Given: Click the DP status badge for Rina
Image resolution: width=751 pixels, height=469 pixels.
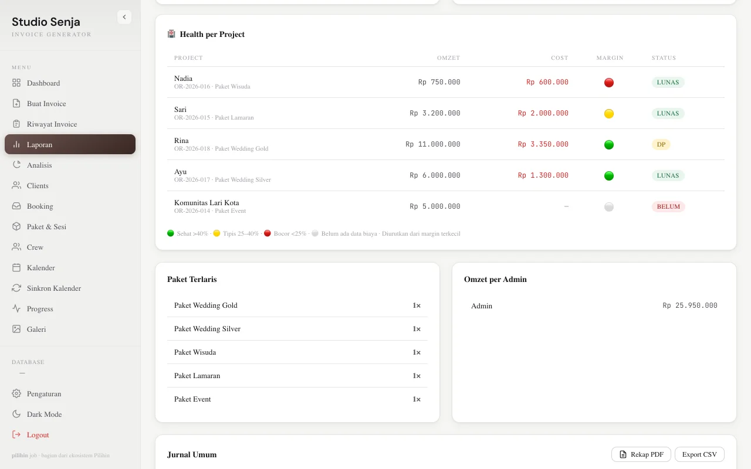Looking at the screenshot, I should 661,144.
